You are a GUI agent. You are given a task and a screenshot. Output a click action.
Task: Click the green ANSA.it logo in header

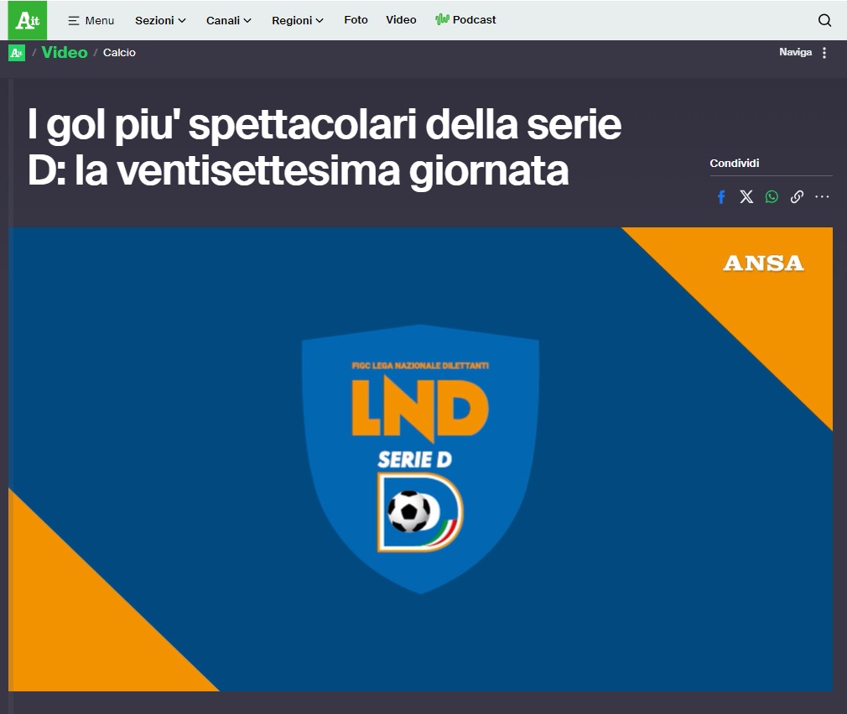[28, 20]
